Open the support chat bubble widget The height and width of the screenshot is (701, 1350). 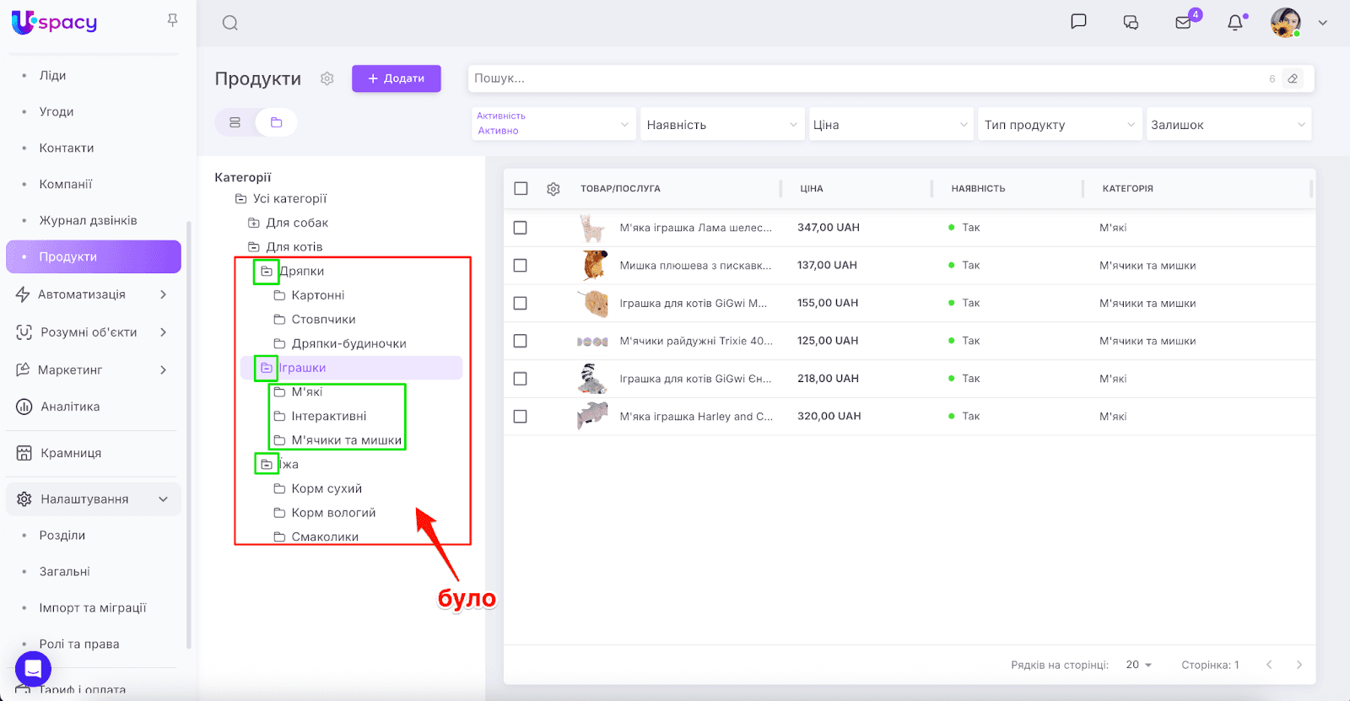tap(33, 669)
